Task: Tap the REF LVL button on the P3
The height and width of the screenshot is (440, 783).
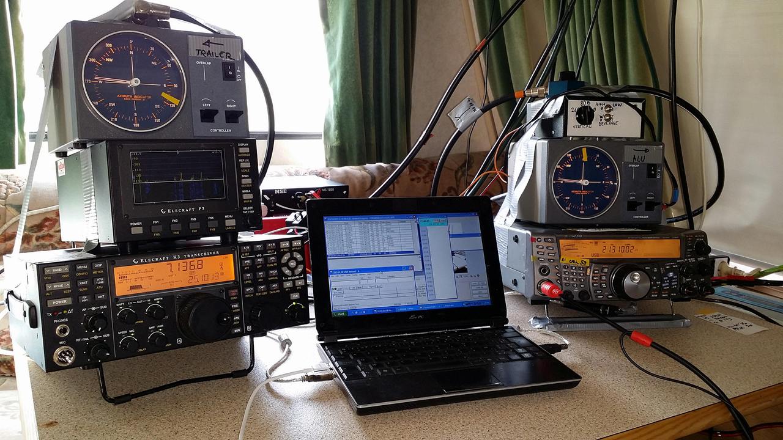Action: (245, 165)
